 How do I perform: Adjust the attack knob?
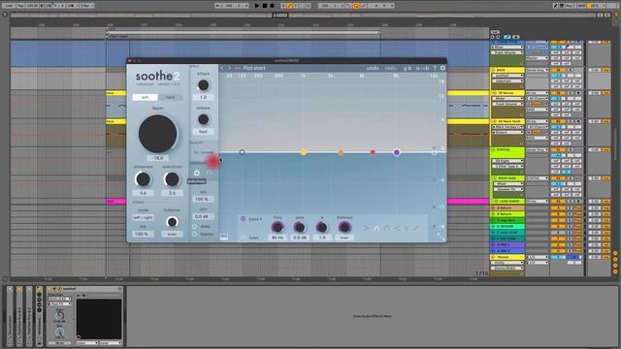pyautogui.click(x=203, y=85)
